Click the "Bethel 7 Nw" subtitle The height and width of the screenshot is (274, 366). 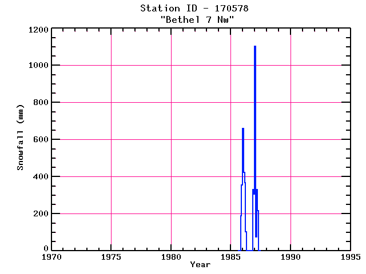[197, 19]
